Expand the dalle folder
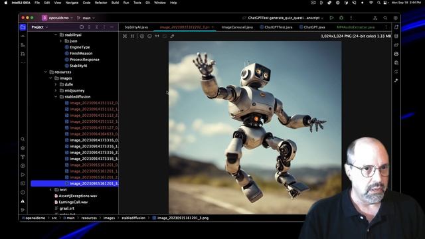The width and height of the screenshot is (425, 239). (56, 84)
